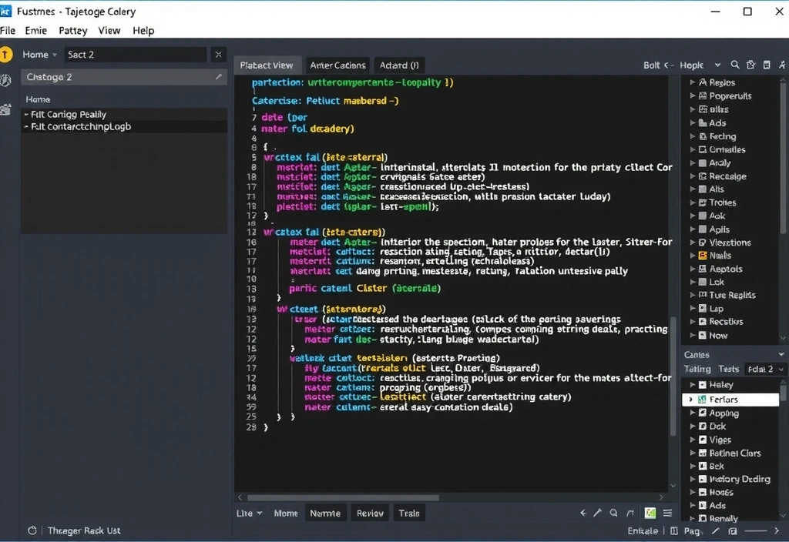The width and height of the screenshot is (789, 542).
Task: Click the Review button in bottom bar
Action: [370, 514]
